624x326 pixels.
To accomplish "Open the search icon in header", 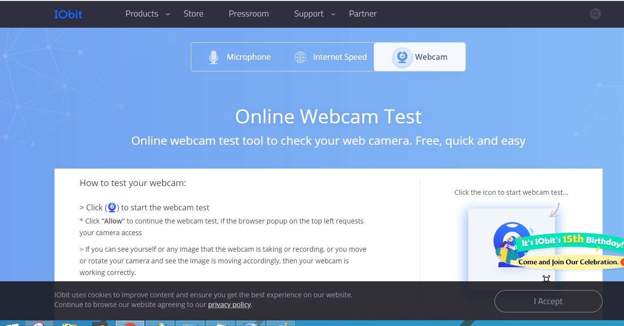I will [595, 14].
